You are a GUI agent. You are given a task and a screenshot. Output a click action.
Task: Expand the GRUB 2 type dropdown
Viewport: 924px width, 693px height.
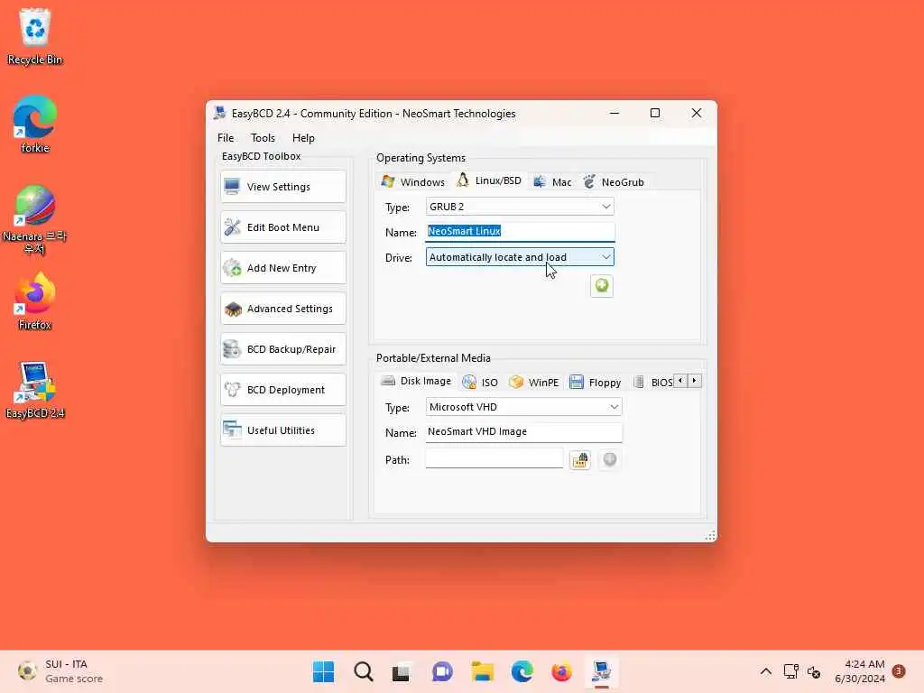tap(520, 207)
